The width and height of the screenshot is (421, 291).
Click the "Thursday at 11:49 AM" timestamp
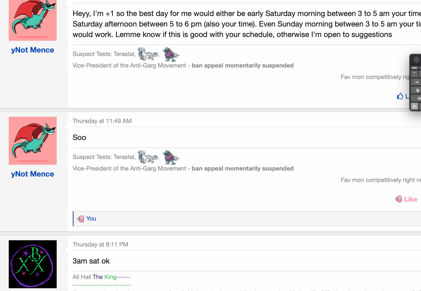[x=102, y=121]
